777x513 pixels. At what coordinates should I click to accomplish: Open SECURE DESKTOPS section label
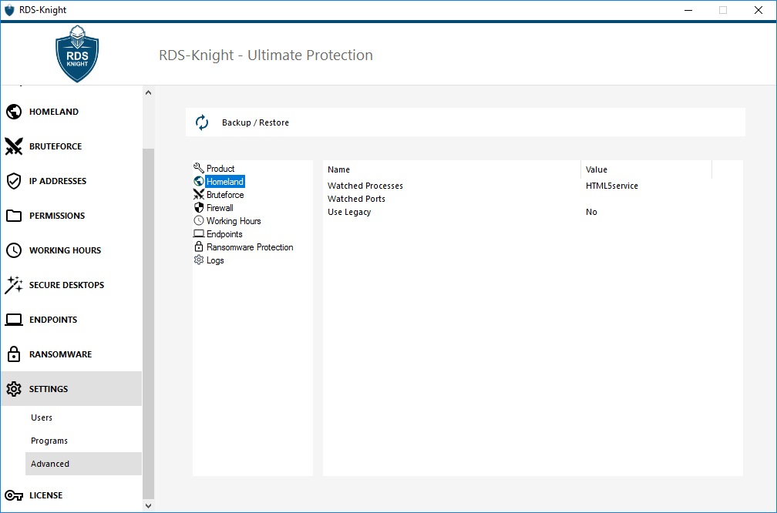tap(66, 285)
